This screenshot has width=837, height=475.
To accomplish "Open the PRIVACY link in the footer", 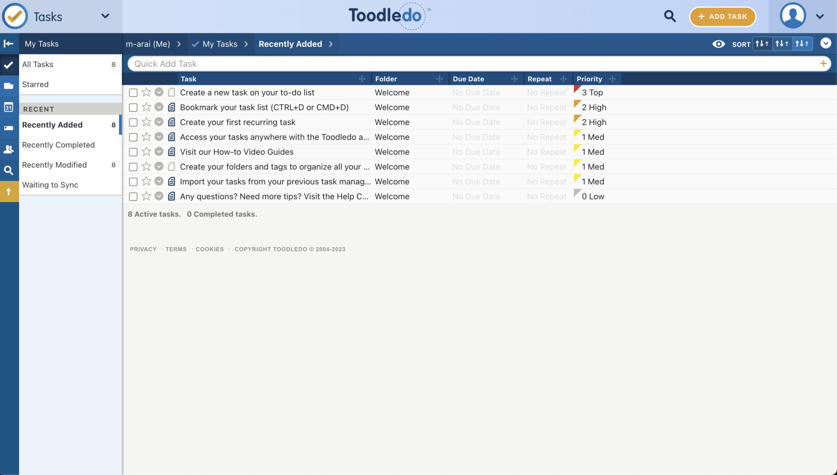I will click(143, 249).
